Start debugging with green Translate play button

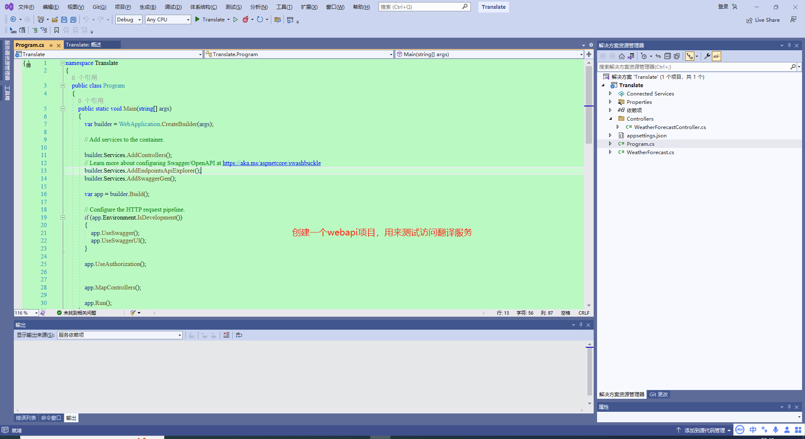coord(210,19)
